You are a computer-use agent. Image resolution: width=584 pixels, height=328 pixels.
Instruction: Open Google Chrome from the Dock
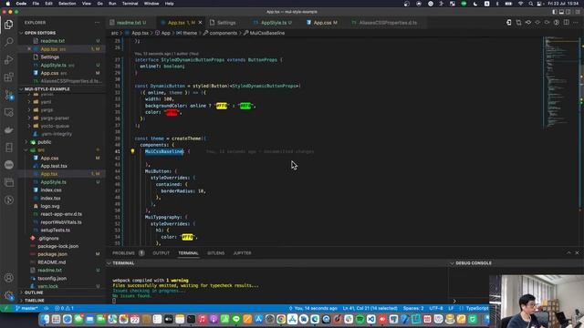(x=281, y=319)
